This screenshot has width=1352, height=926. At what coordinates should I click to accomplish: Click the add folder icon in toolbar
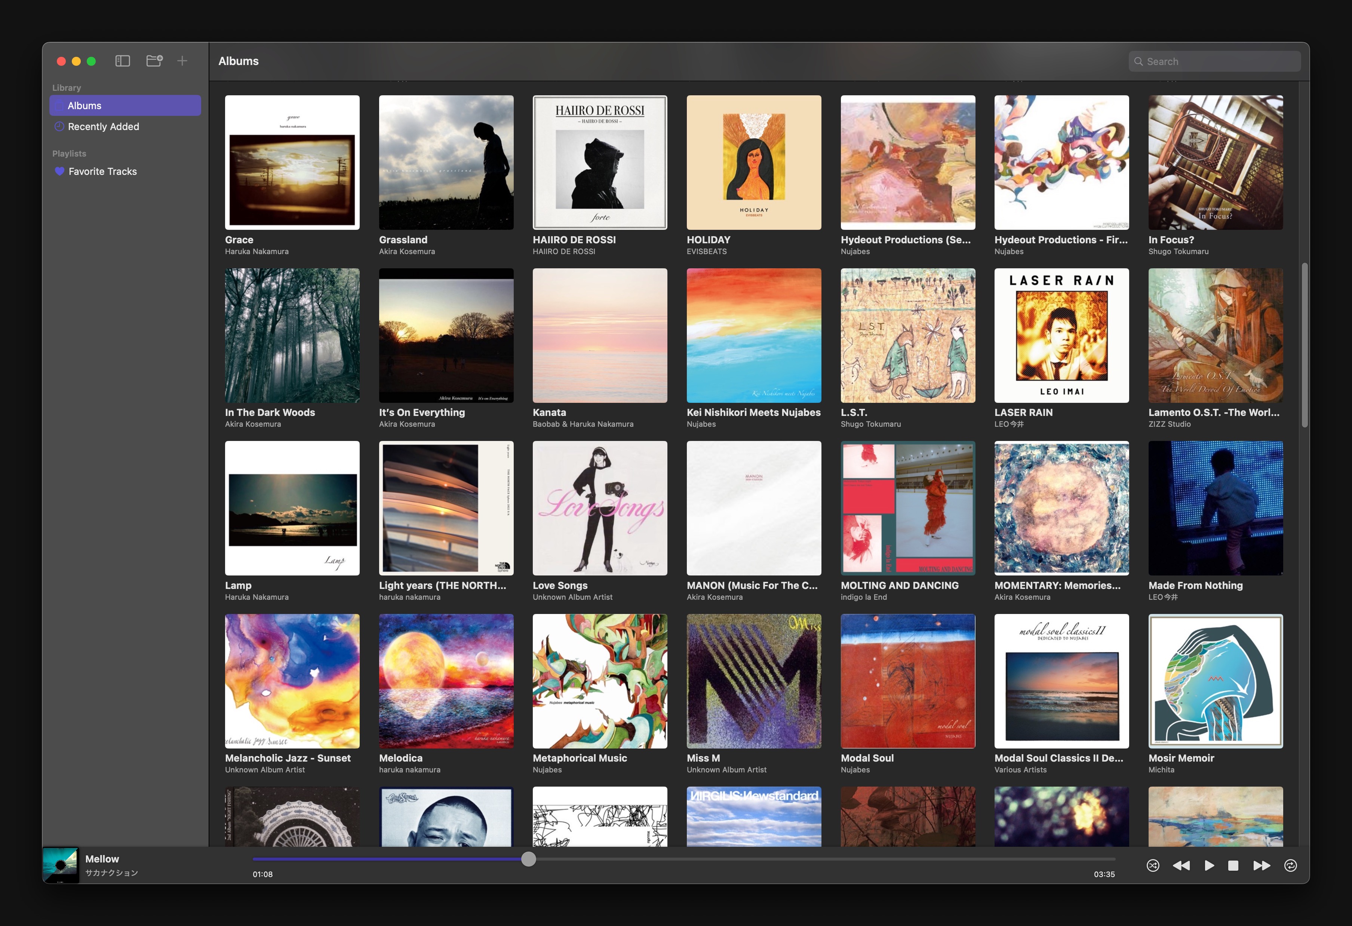154,61
